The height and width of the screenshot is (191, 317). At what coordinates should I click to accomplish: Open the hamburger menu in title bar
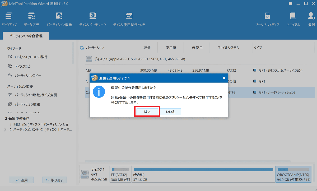[290, 4]
